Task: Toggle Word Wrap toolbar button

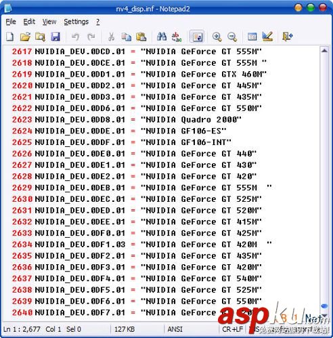Action: 197,37
